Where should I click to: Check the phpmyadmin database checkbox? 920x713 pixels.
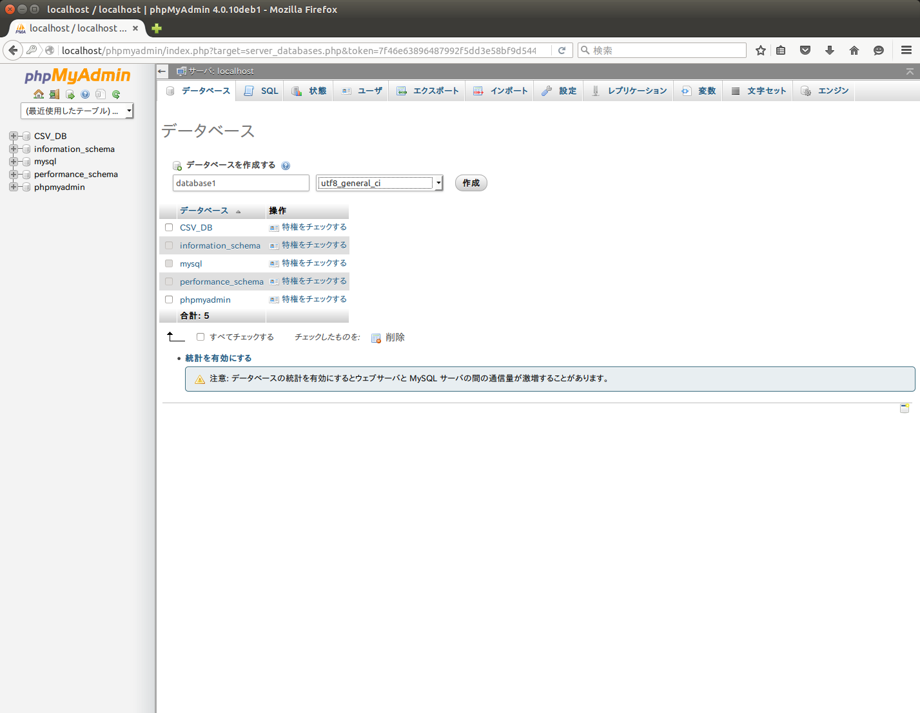click(169, 299)
